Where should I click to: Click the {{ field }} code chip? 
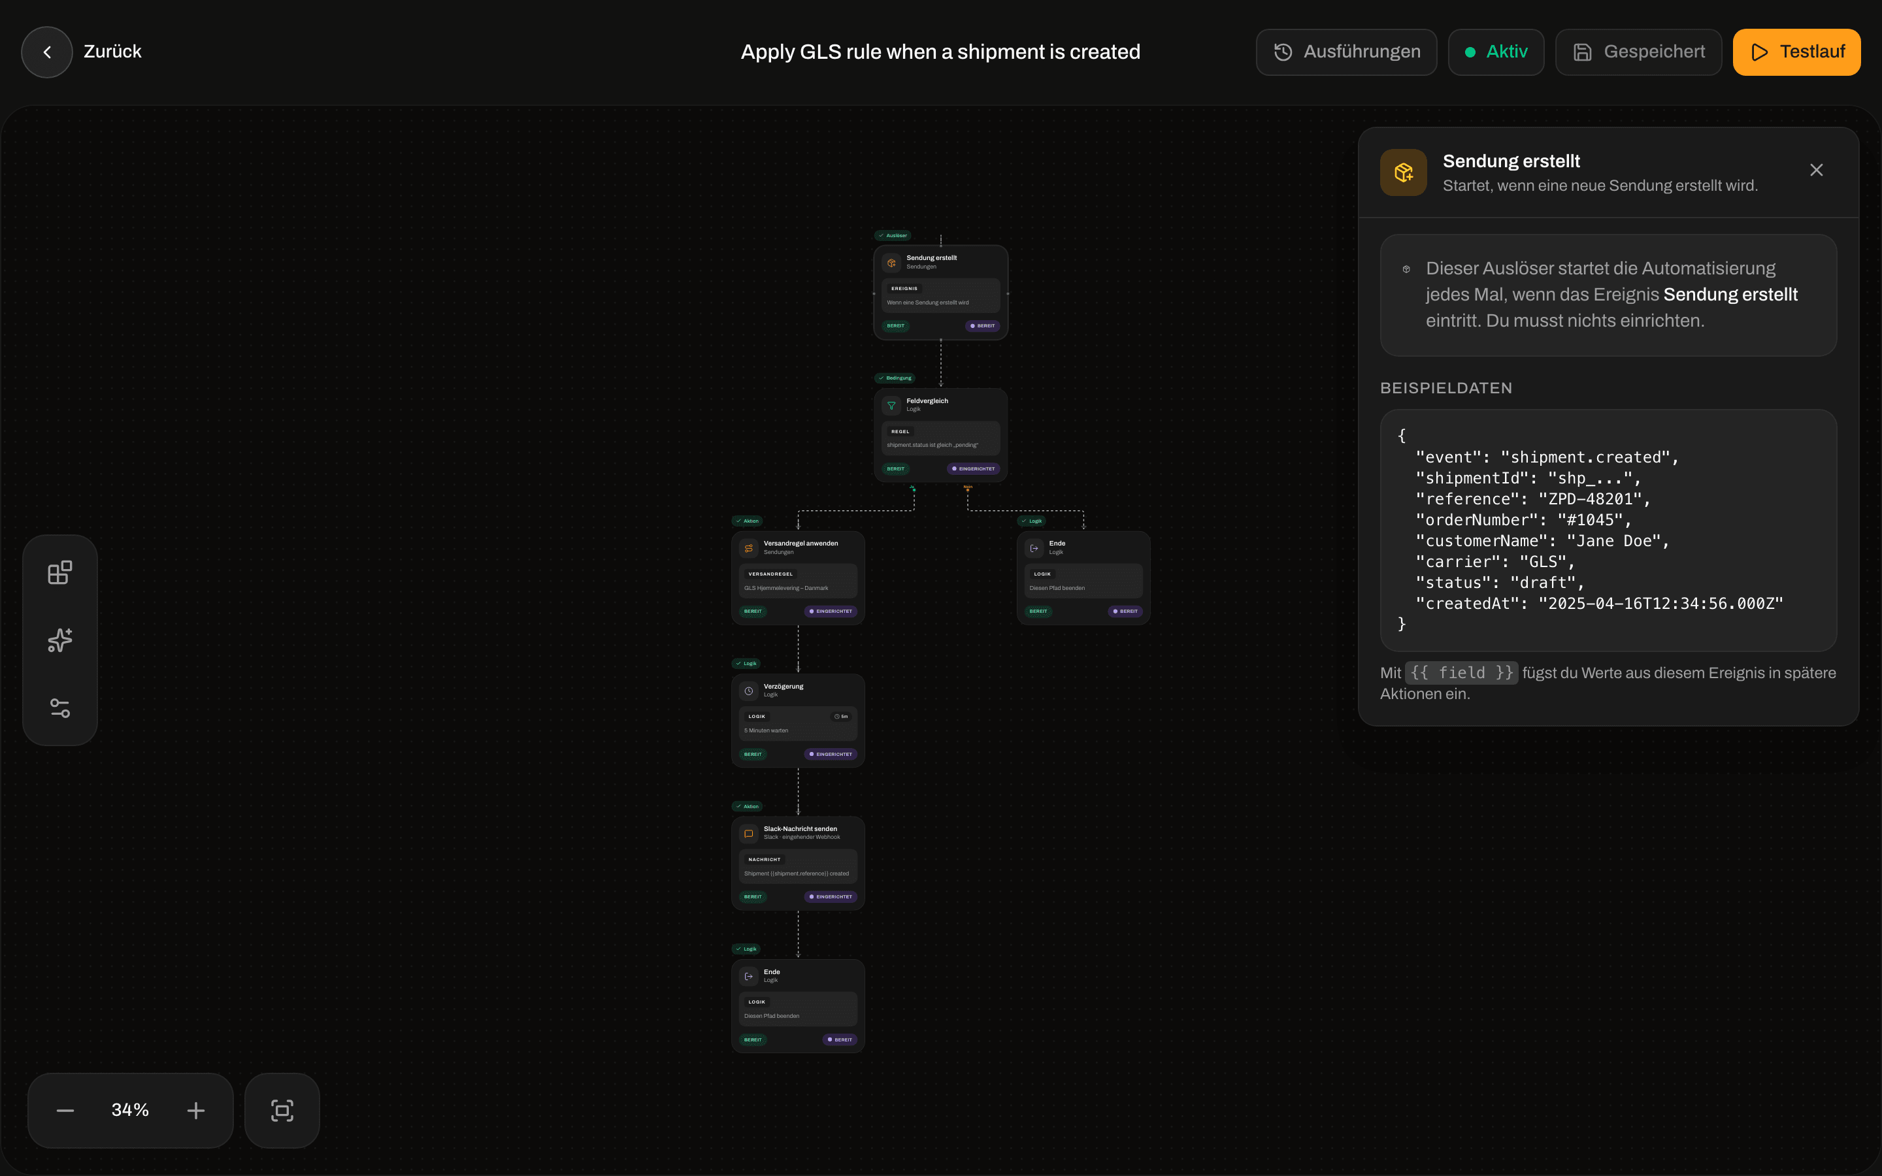(1461, 673)
